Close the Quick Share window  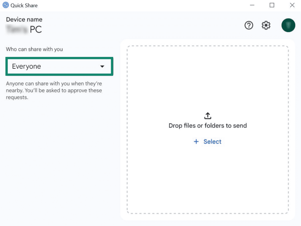[292, 5]
